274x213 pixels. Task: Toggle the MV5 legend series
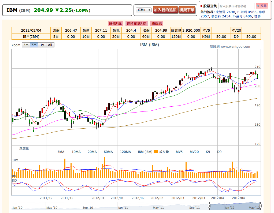[x=176, y=152]
